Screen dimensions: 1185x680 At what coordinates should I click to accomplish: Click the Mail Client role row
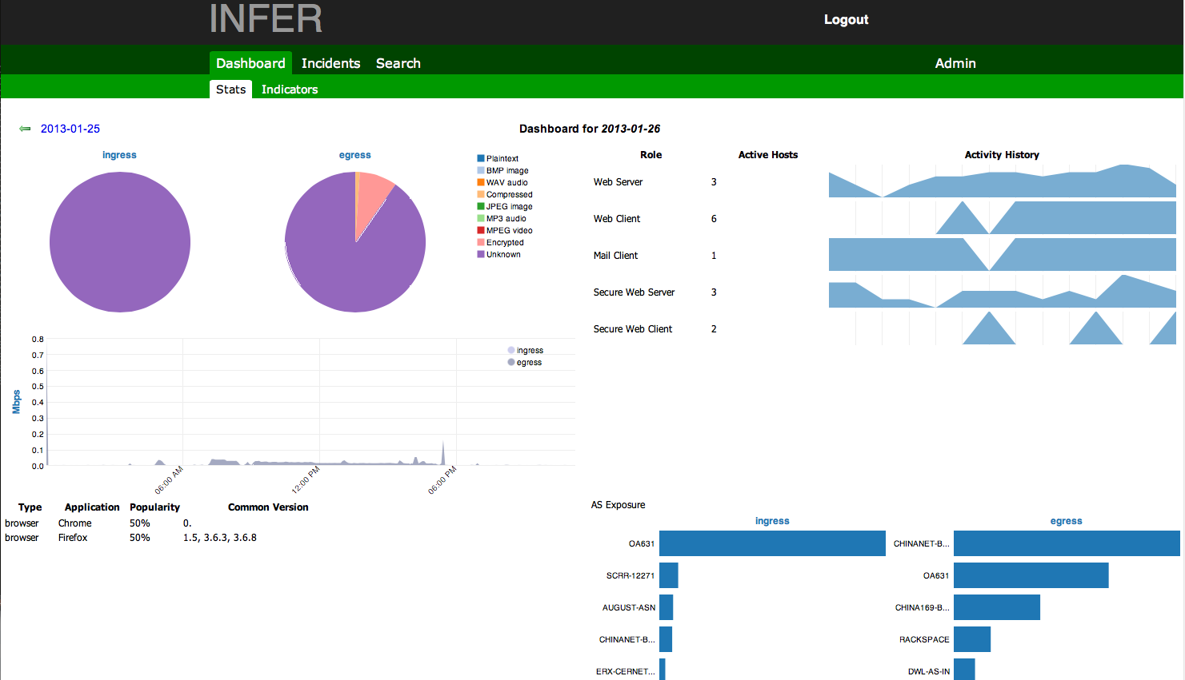[x=655, y=256]
